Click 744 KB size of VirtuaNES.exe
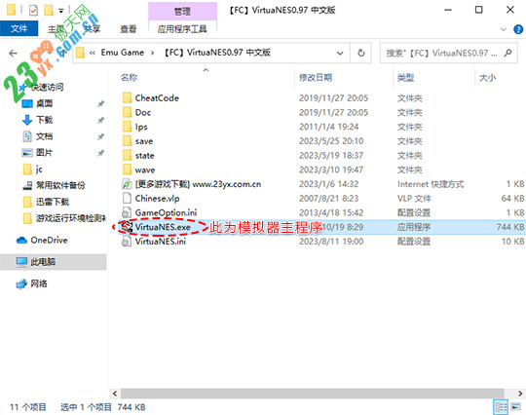This screenshot has width=526, height=415. coord(510,227)
